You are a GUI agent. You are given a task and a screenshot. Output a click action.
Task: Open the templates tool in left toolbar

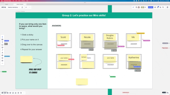click(x=2, y=40)
